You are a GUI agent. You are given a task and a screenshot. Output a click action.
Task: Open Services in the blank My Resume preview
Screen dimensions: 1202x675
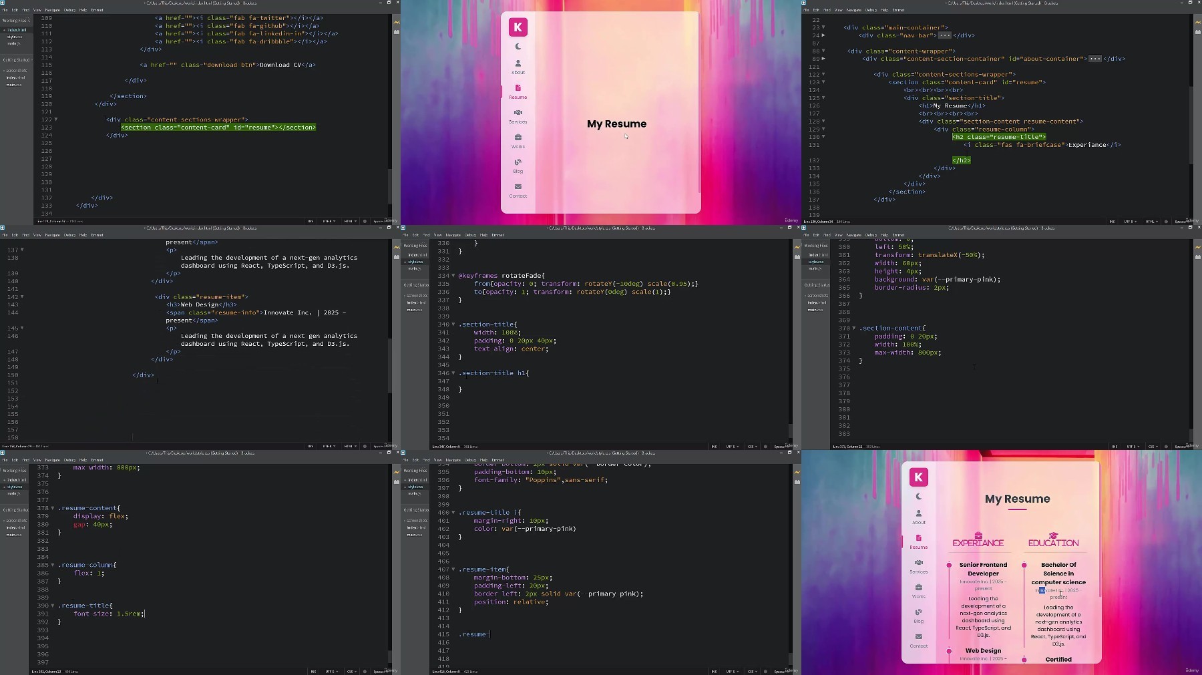(518, 116)
